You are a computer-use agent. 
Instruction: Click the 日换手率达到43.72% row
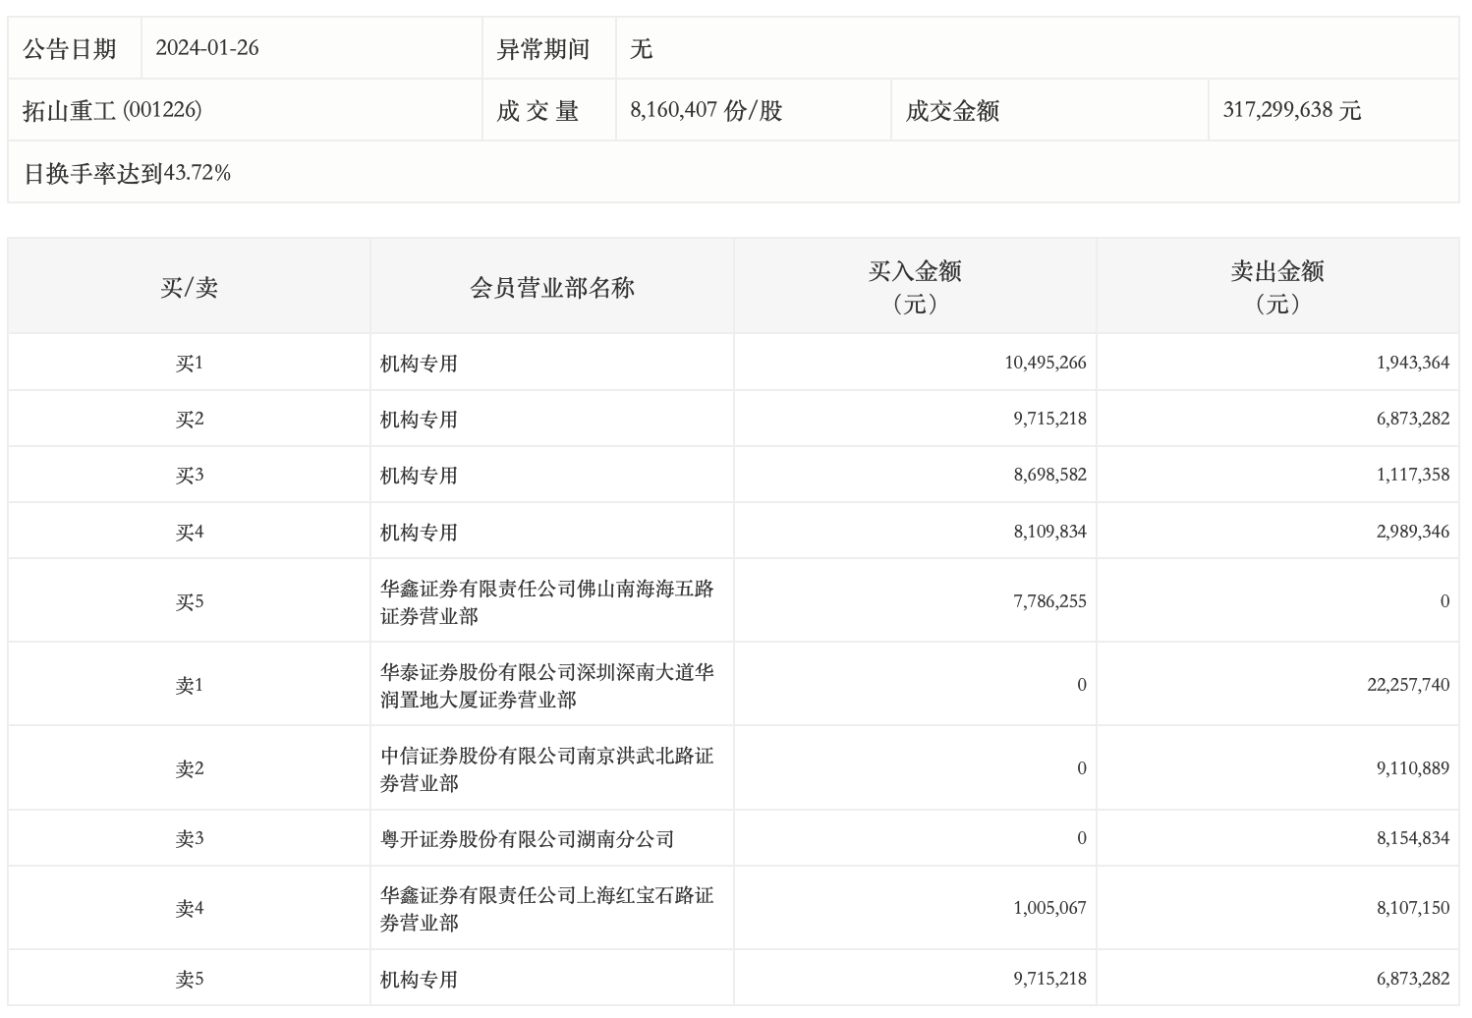(x=127, y=173)
